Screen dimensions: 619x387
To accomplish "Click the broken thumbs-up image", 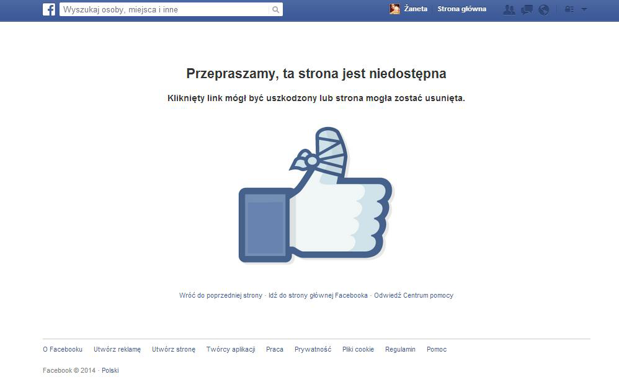I will (316, 195).
